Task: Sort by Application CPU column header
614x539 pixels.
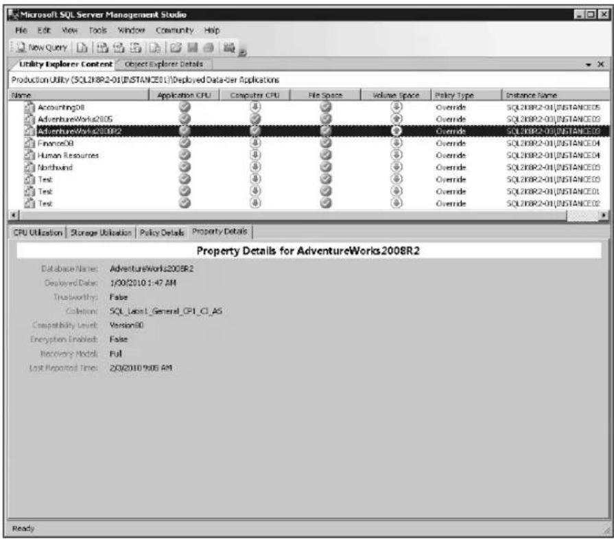Action: pos(184,95)
